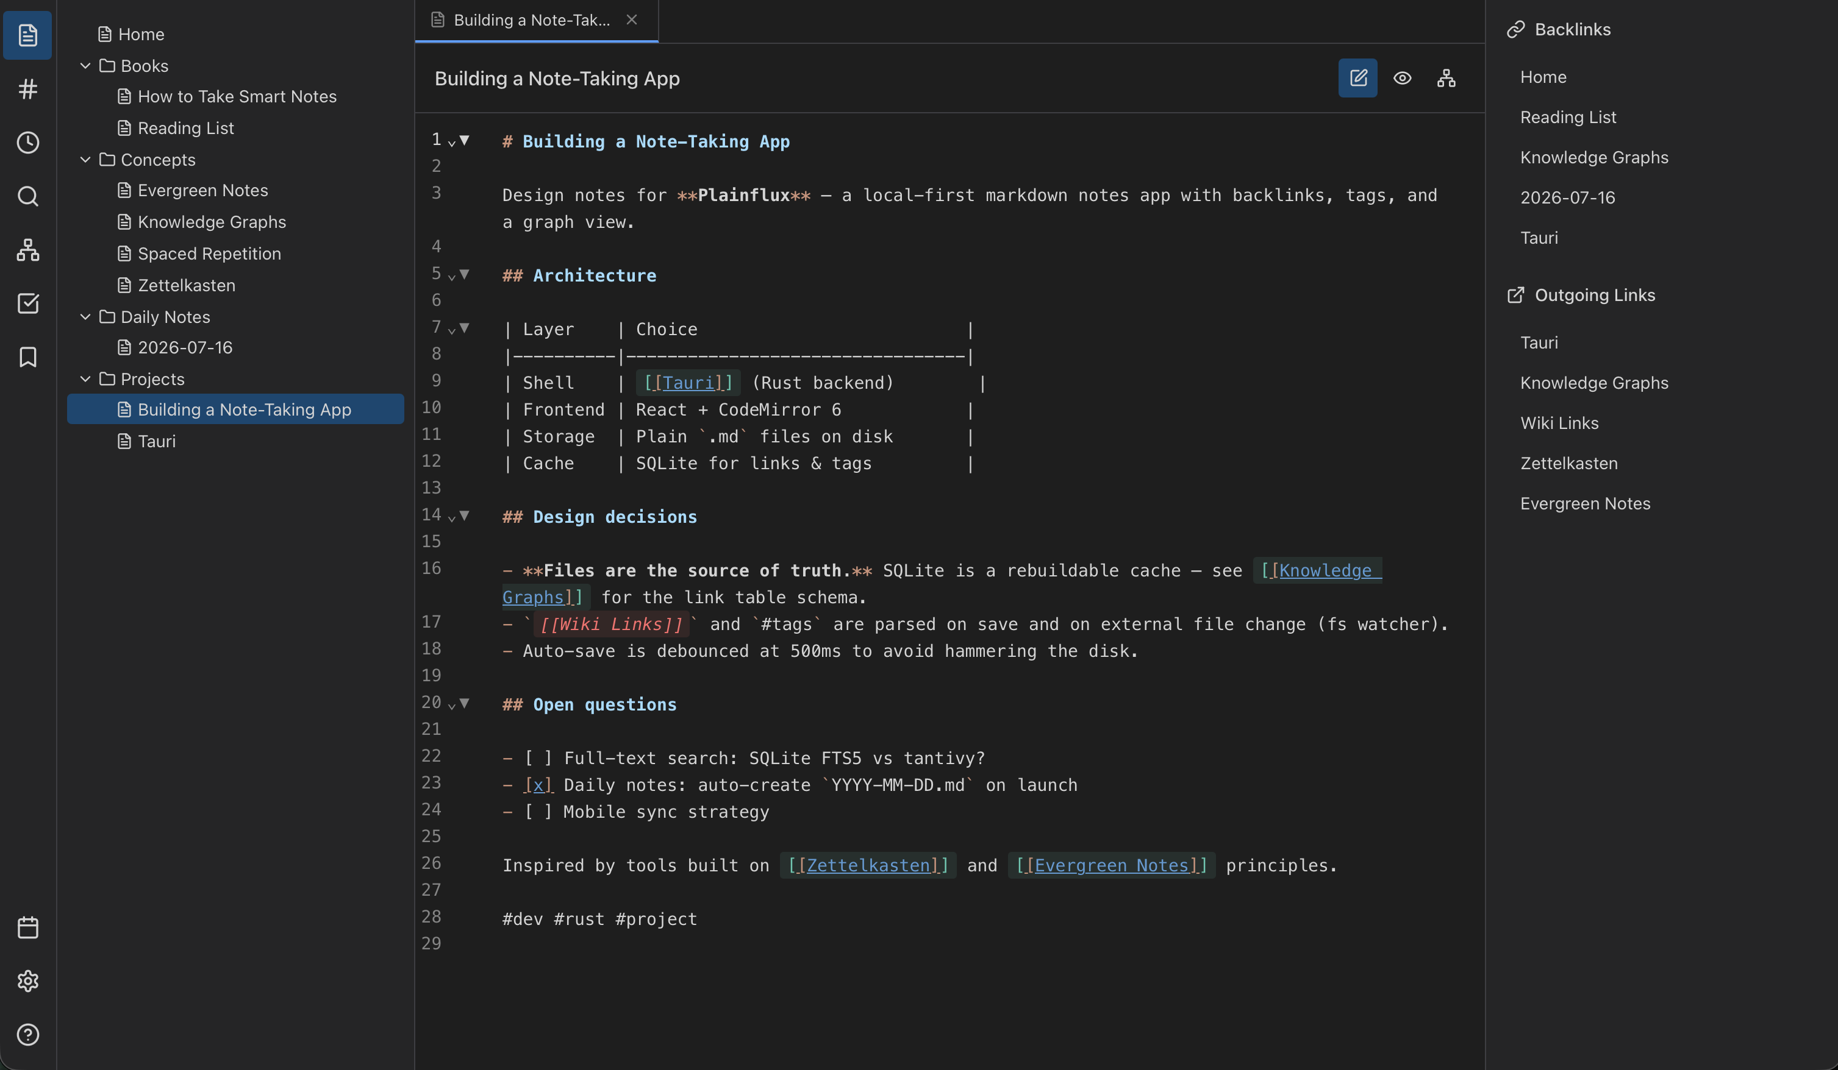Place cursor on the Architecture heading
1838x1070 pixels.
click(579, 275)
